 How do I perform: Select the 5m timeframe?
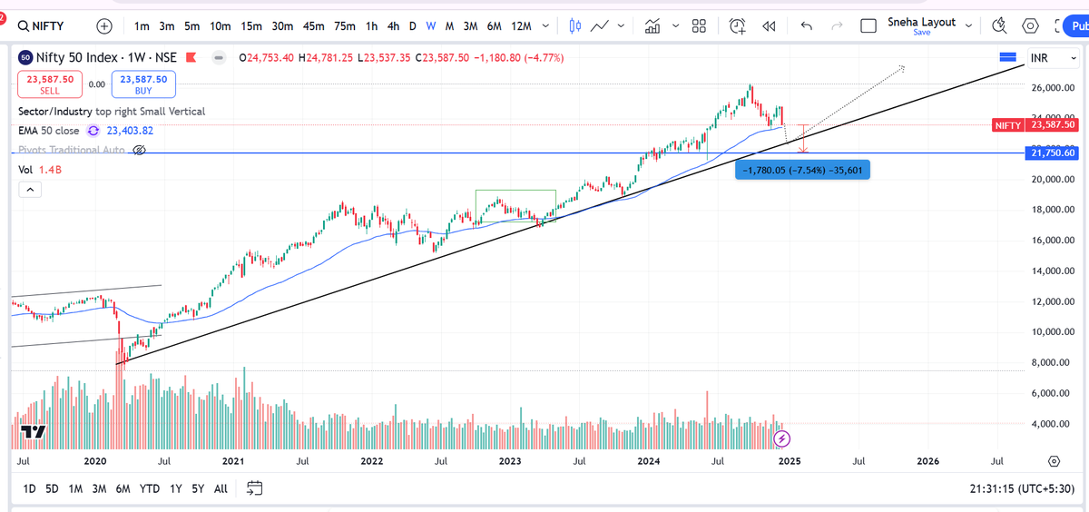click(193, 26)
